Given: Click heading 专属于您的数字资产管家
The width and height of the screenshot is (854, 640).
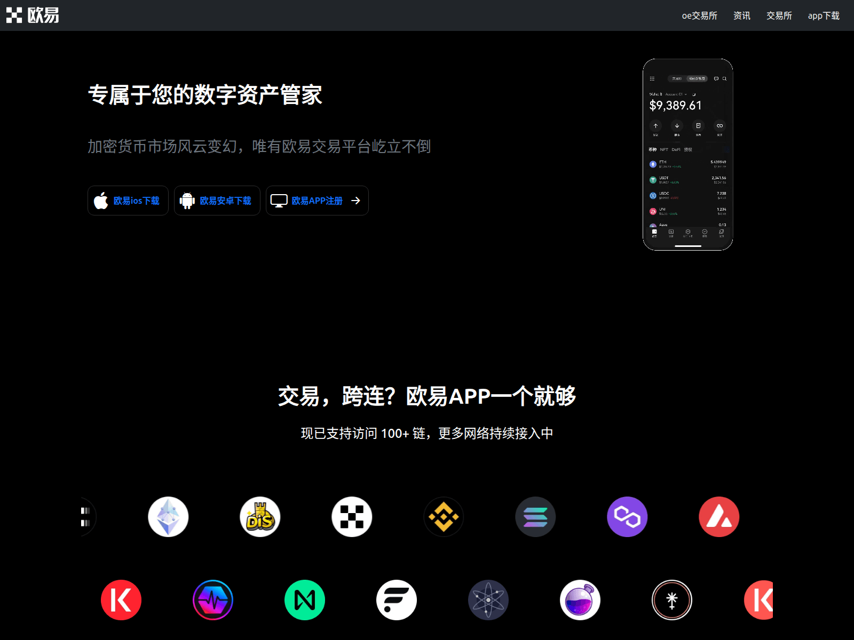Looking at the screenshot, I should (205, 95).
